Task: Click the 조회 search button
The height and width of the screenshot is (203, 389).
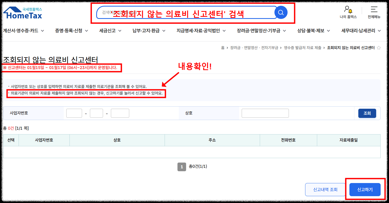Action: (367, 113)
